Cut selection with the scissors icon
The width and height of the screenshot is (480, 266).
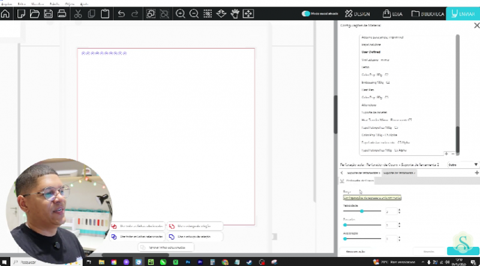click(78, 14)
